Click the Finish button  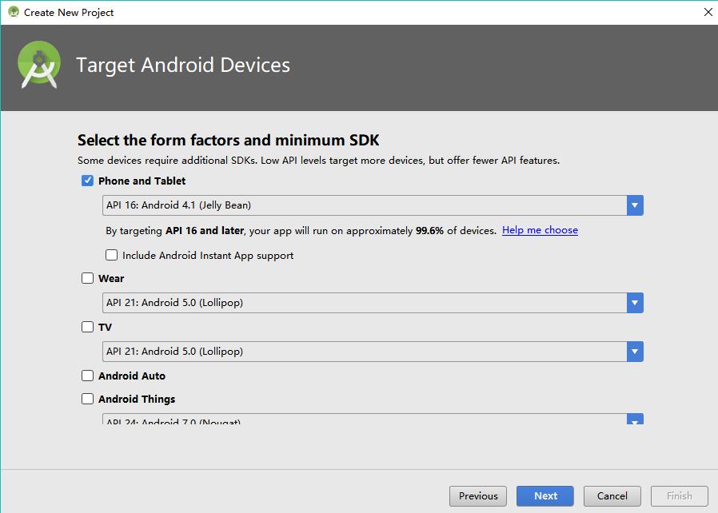point(680,496)
